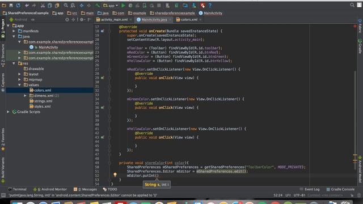The image size is (363, 204).
Task: Click the sharedpreferenceexample breadcrumb
Action: click(x=172, y=13)
